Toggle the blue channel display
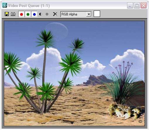Image resolution: width=149 pixels, height=130 pixels. [x=34, y=14]
